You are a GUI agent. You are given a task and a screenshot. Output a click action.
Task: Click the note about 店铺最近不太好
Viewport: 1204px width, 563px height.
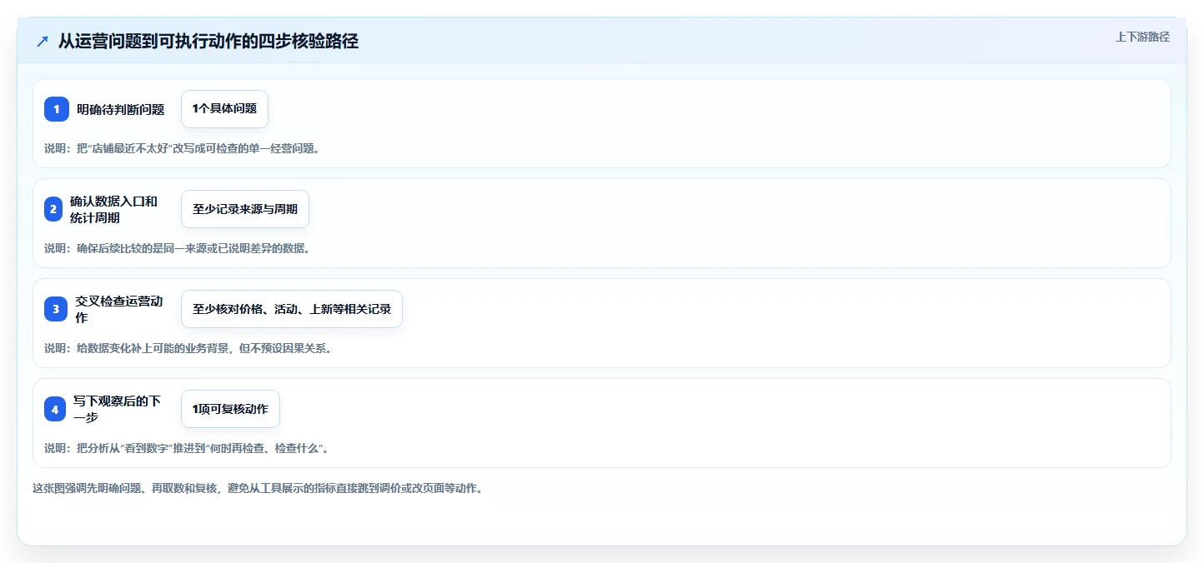point(182,148)
